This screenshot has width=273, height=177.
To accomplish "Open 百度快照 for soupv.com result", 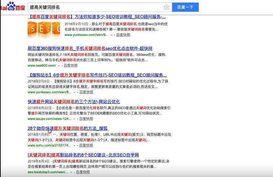I will 86,119.
